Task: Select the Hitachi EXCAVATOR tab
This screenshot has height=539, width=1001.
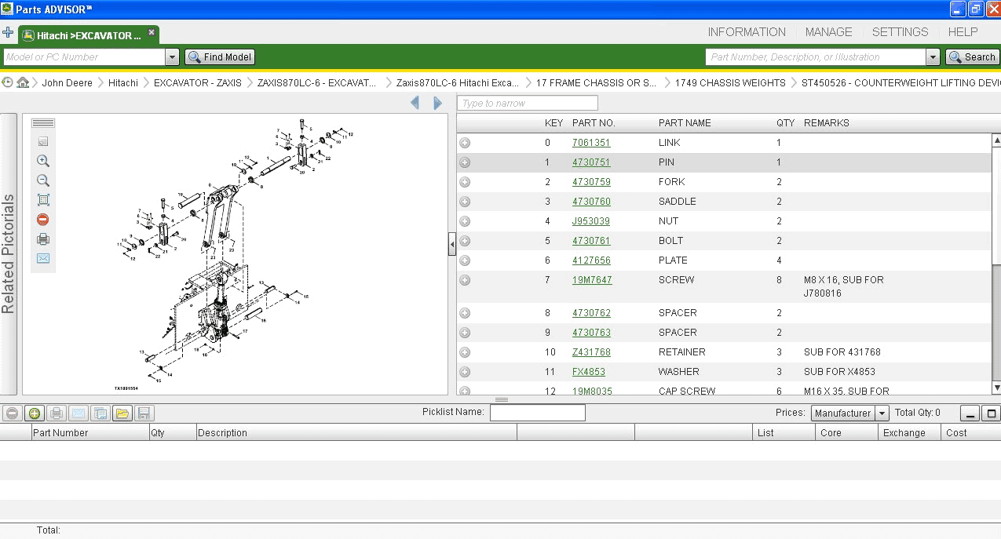Action: tap(89, 35)
